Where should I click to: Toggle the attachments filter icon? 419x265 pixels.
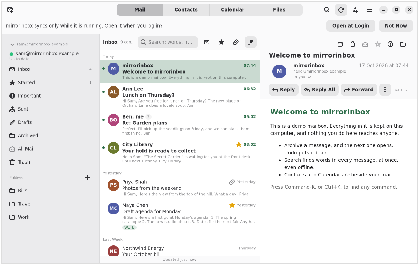[236, 42]
